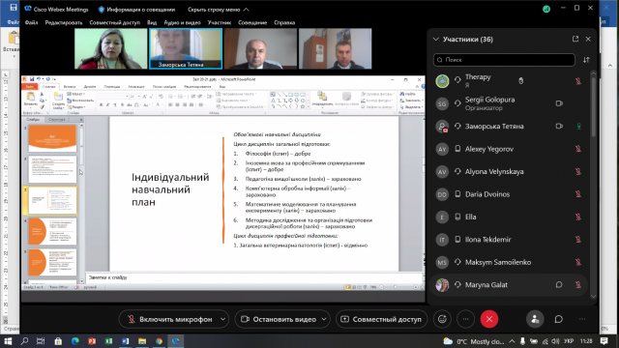Select Maryna Galat's avatar

[x=442, y=285]
